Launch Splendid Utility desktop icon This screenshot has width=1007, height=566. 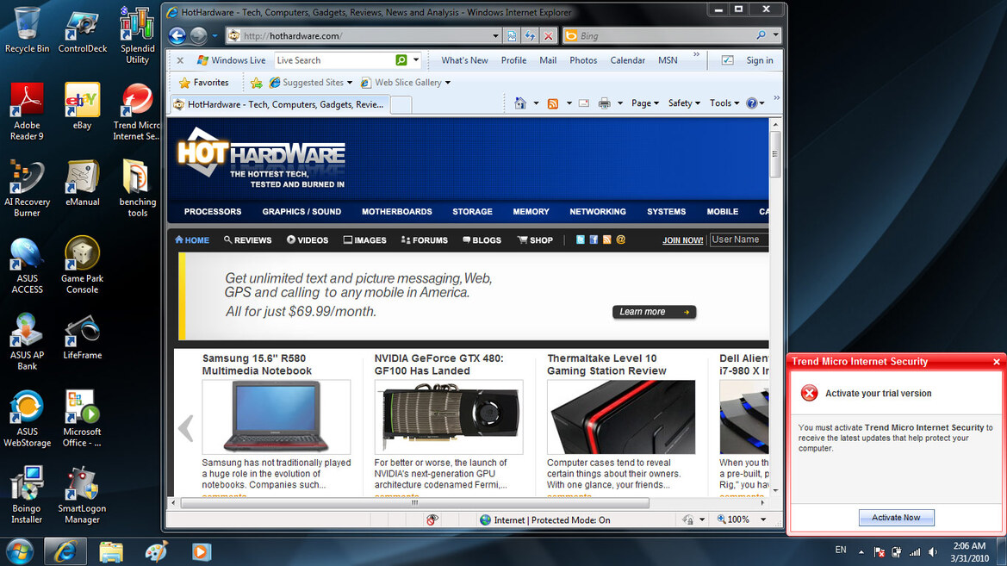coord(138,35)
